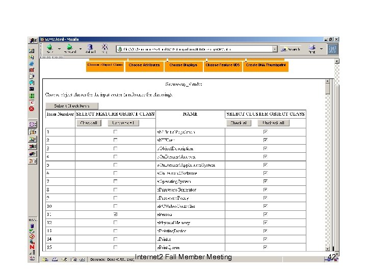Click the ePerson name cell
The height and width of the screenshot is (275, 367).
coord(190,214)
